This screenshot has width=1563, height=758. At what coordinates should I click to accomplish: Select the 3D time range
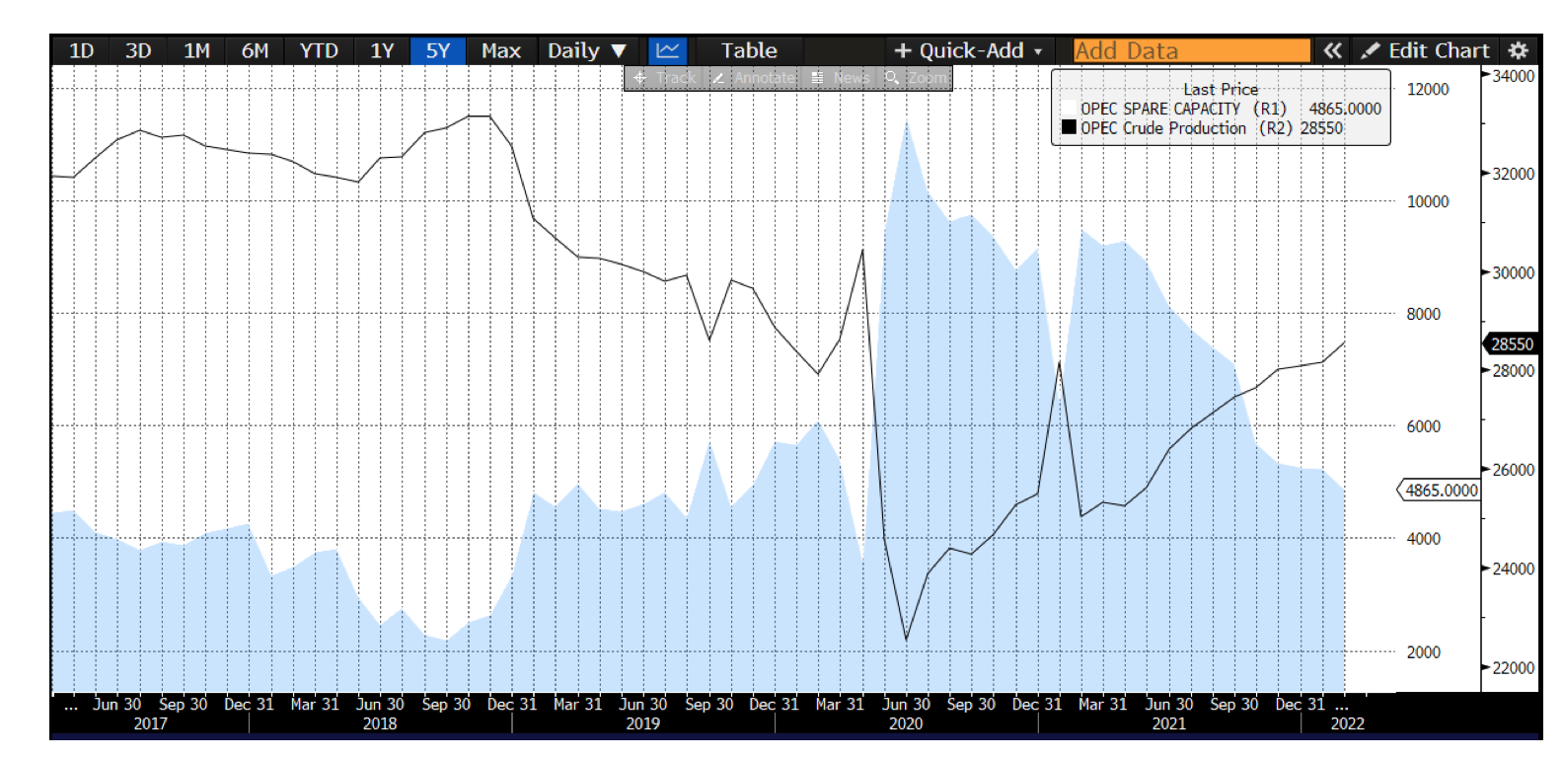pos(138,50)
